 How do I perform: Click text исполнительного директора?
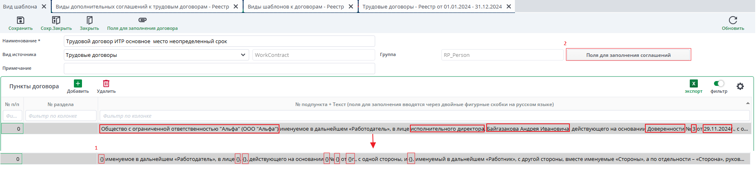coord(447,129)
